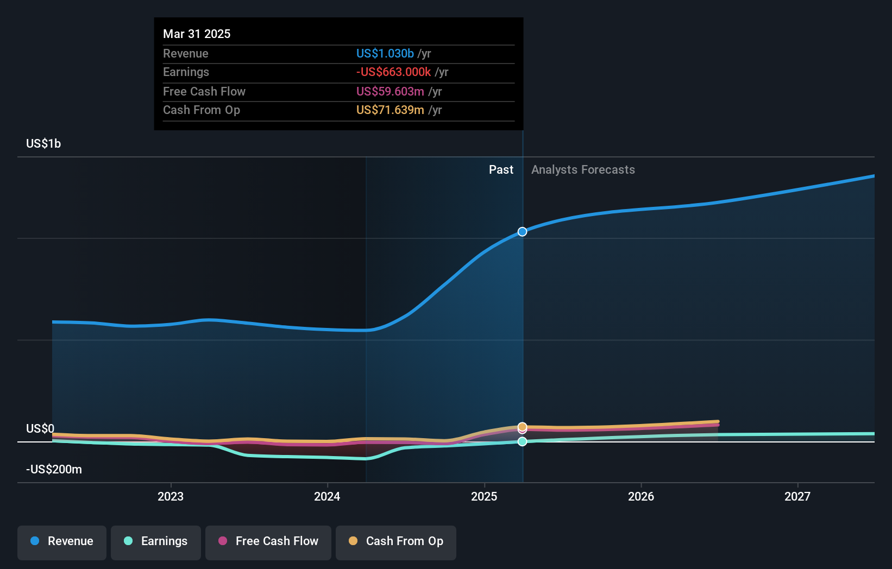Select the 2023 x-axis label
The height and width of the screenshot is (569, 892).
click(171, 496)
